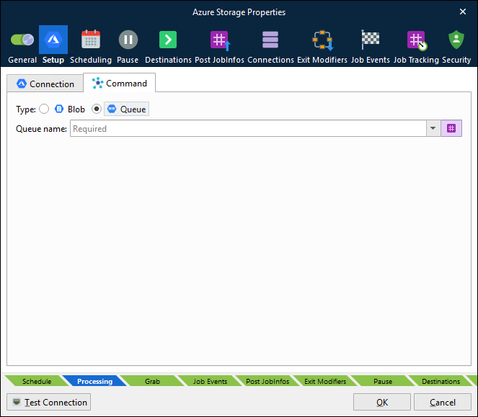This screenshot has width=478, height=417.
Task: Jump to the Exit Modifiers stage
Action: pyautogui.click(x=325, y=381)
